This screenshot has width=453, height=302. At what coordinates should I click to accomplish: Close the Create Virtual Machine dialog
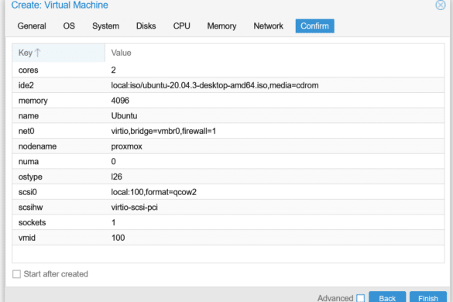tap(441, 5)
